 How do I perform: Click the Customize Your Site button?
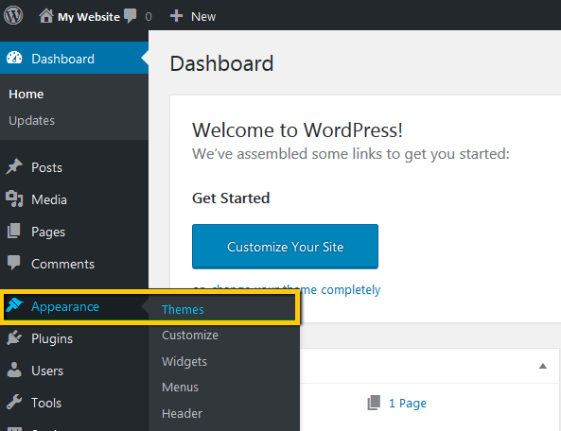click(285, 247)
